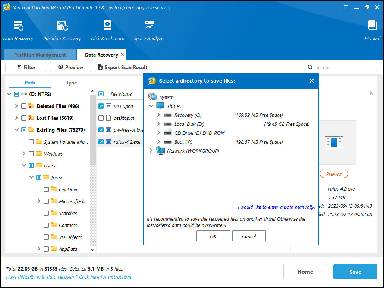384x288 pixels.
Task: Click the Existing Files folder icon
Action: click(31, 129)
